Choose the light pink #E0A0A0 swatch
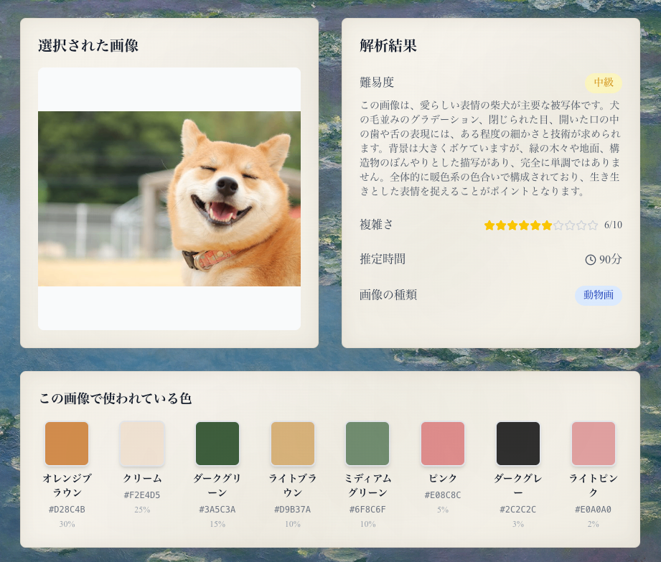This screenshot has height=562, width=661. click(x=594, y=444)
